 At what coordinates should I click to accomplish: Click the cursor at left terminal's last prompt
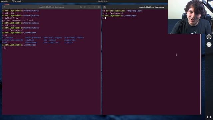(x=5, y=47)
